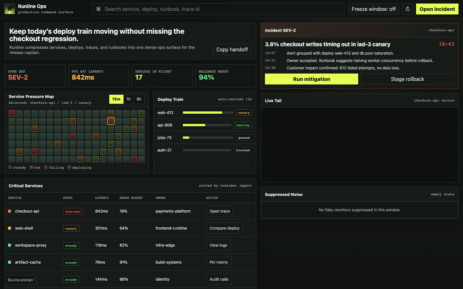Click auto-refresh 12s label
Viewport: 463px width, 289px height.
point(235,99)
